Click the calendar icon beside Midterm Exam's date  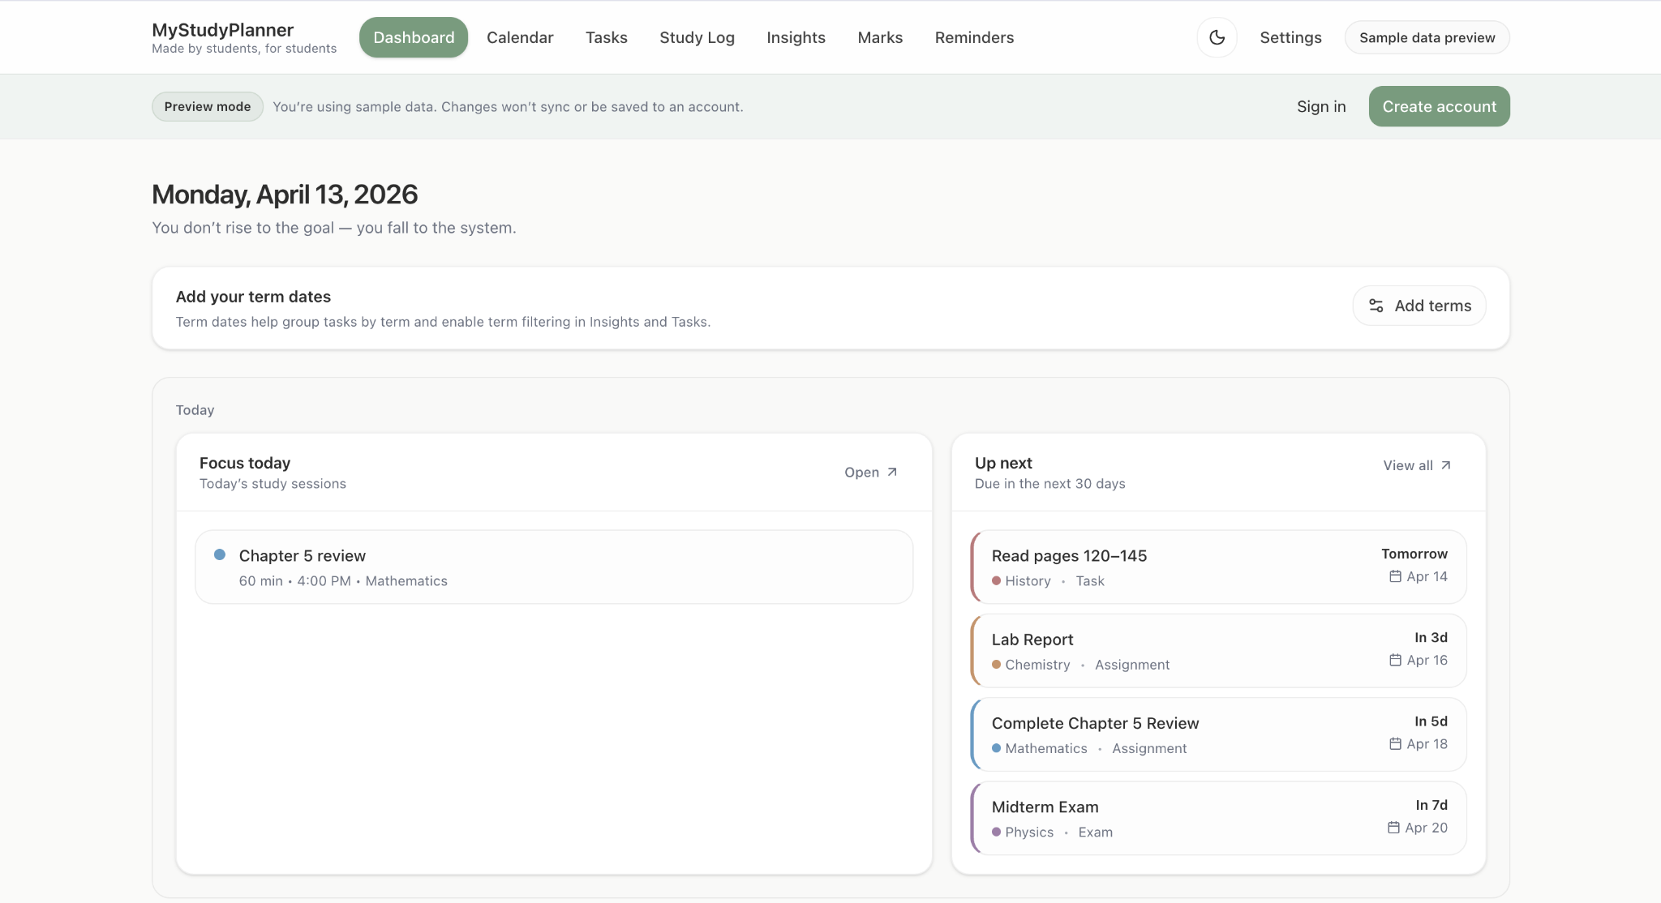1393,828
